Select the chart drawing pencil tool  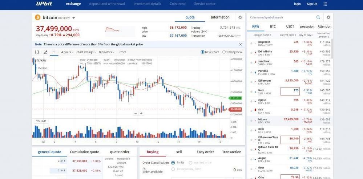pos(45,52)
